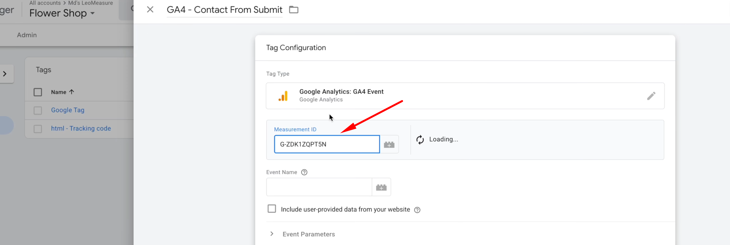This screenshot has height=245, width=730.
Task: Click the folder icon beside tag name
Action: (293, 10)
